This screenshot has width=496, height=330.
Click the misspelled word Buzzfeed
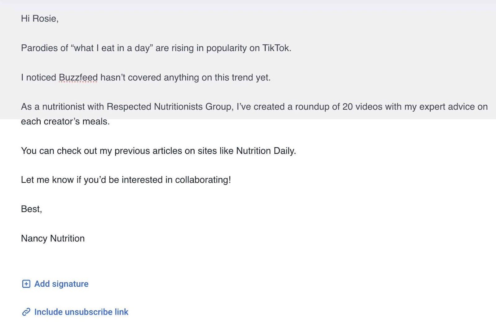pos(78,77)
